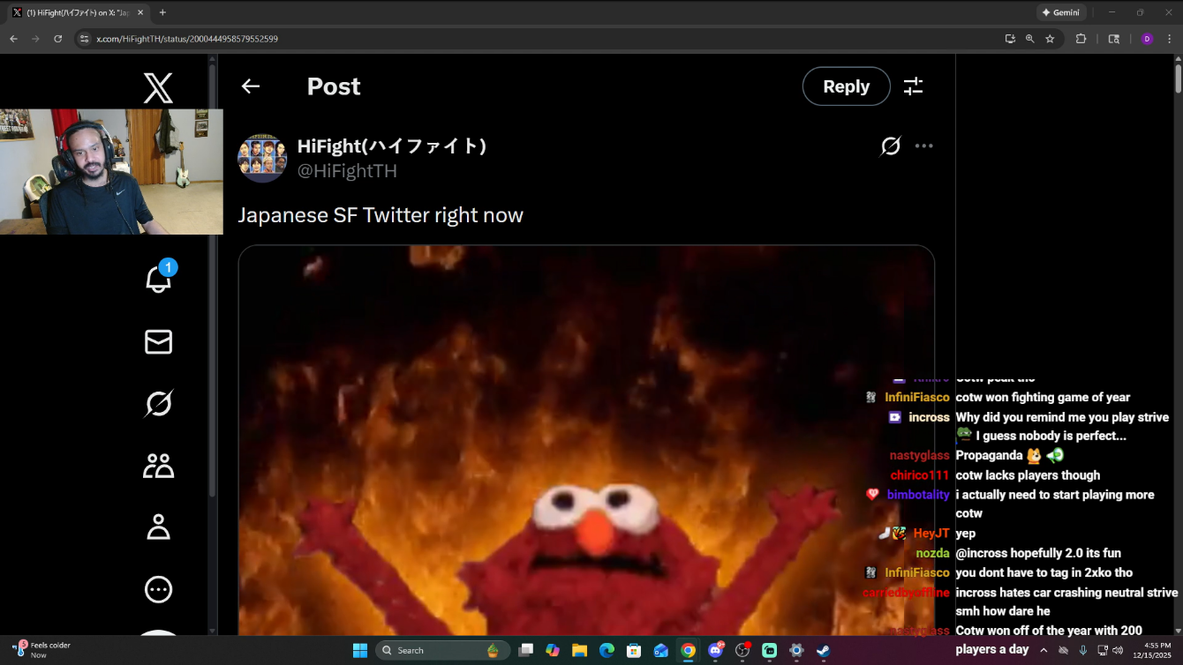Open the three-dot menu on the post
Screen dimensions: 1183x665
pos(924,146)
